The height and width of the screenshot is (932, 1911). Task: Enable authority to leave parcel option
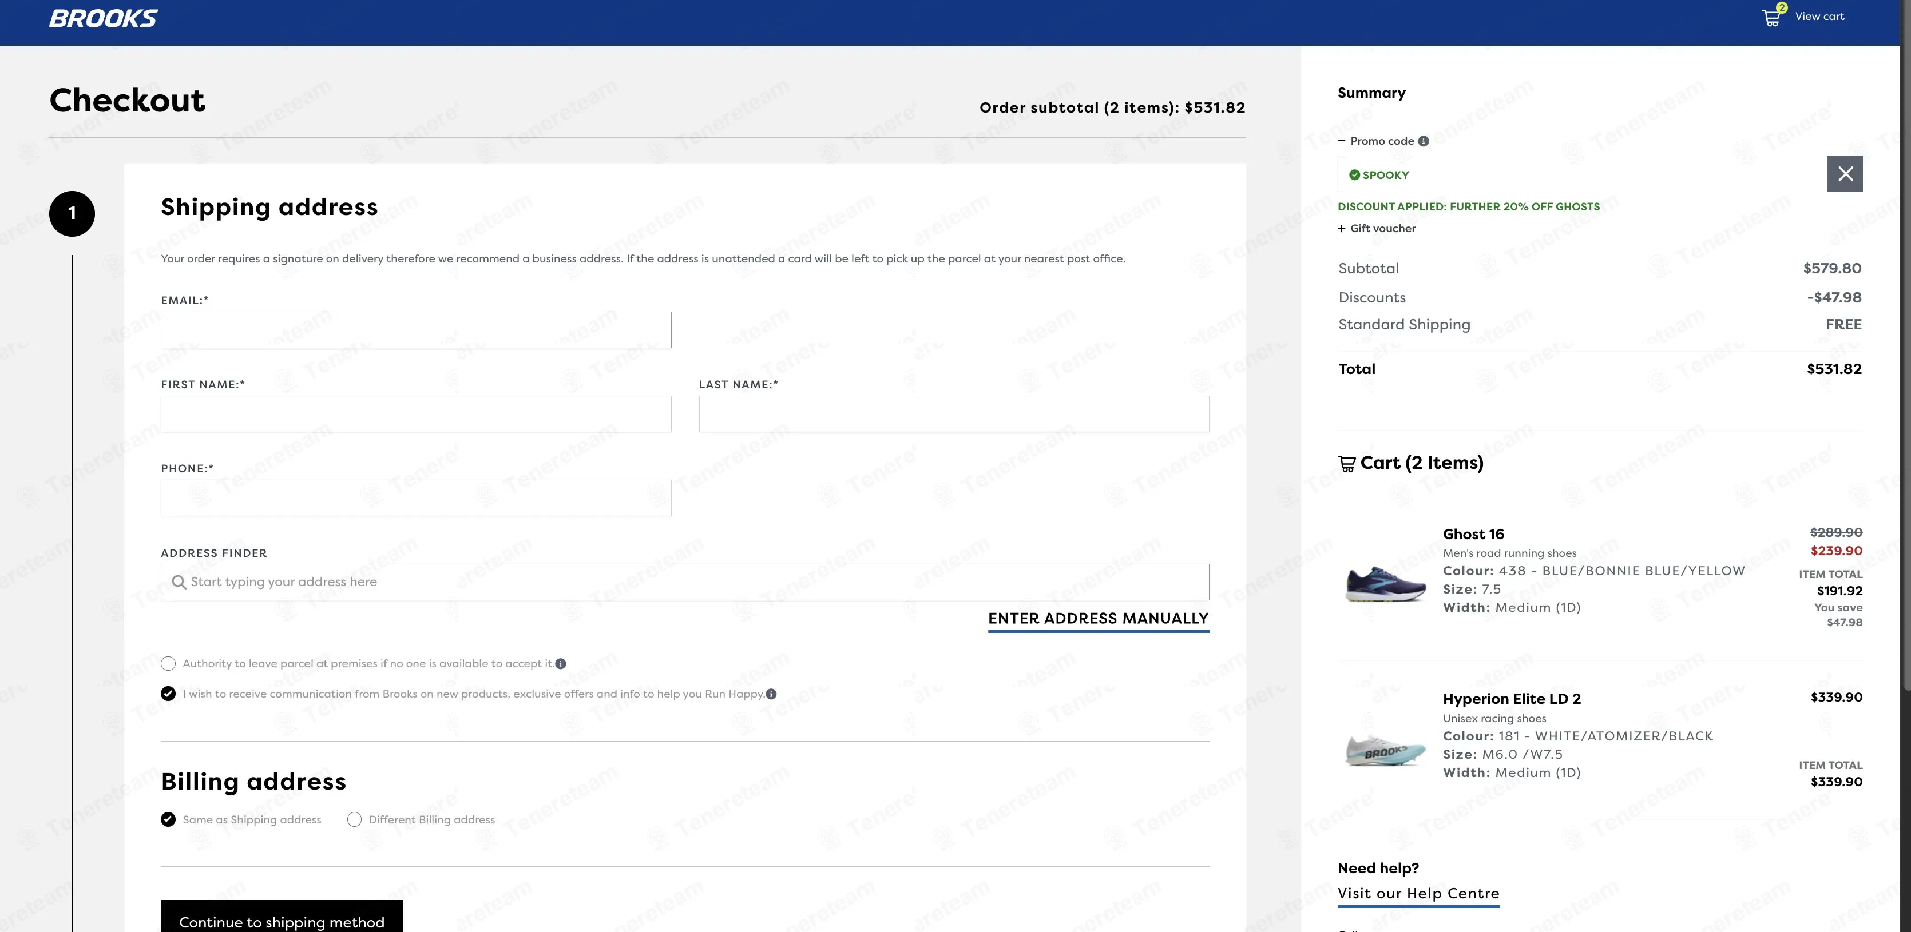[x=168, y=664]
